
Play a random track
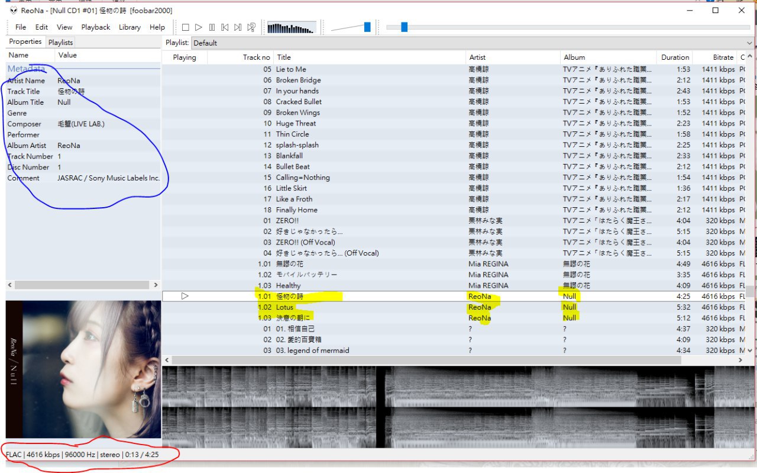click(251, 27)
